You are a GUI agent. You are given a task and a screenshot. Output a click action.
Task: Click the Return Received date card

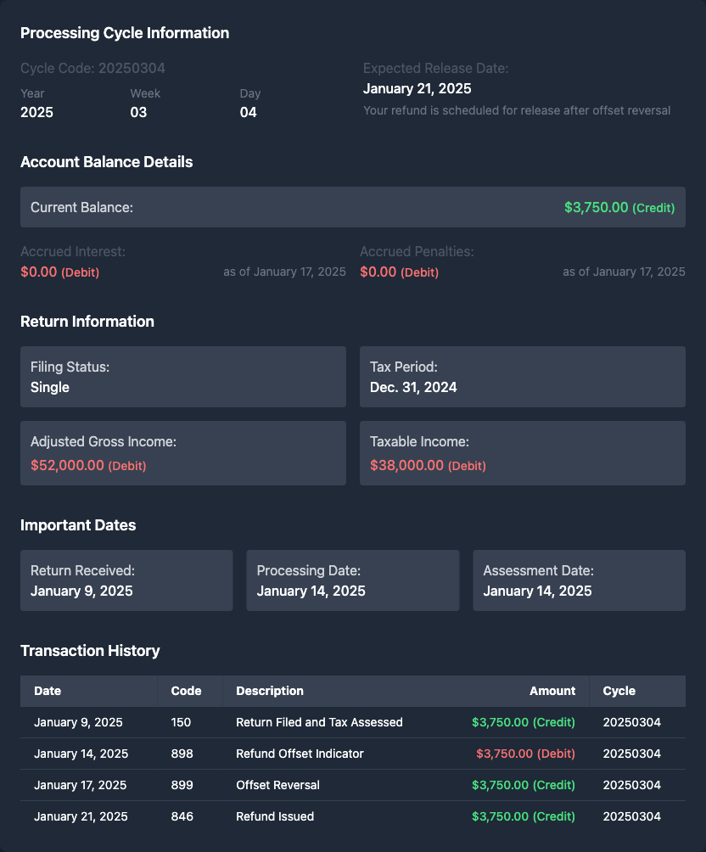126,580
